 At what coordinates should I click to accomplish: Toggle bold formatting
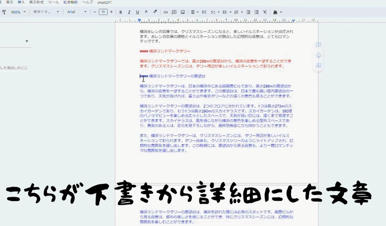[x=121, y=12]
